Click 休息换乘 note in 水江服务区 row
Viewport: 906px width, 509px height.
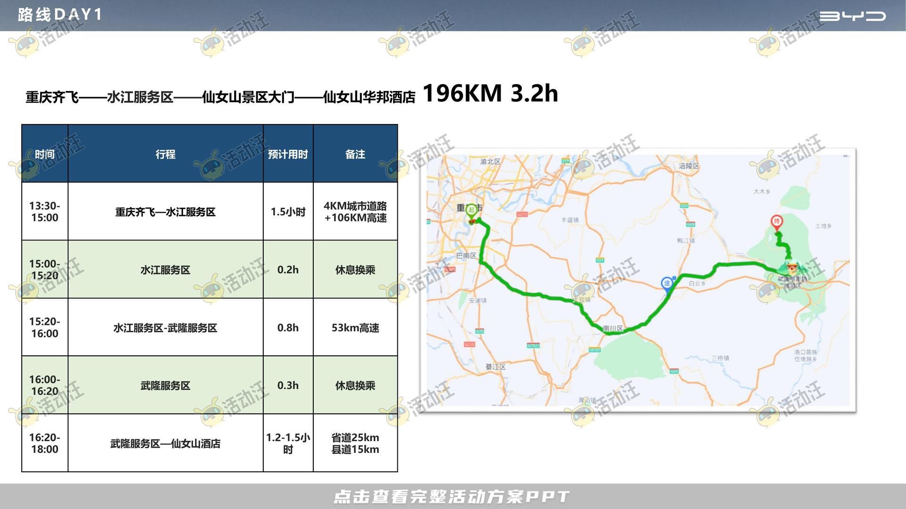pos(355,270)
